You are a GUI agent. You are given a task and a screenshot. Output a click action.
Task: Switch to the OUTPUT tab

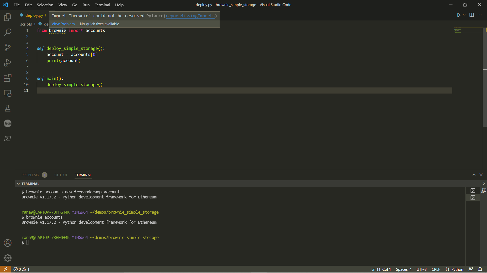[61, 175]
